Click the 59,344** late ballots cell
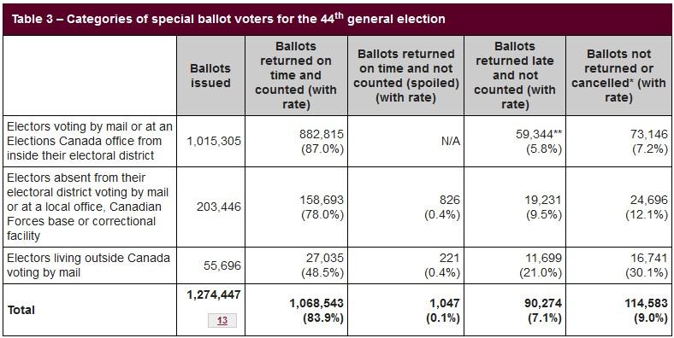Viewport: 674px width, 338px height. 515,141
